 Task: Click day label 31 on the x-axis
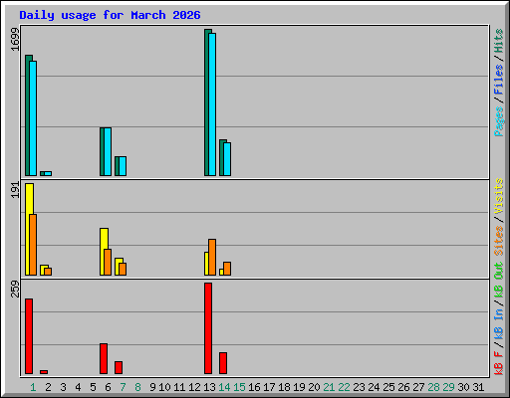pyautogui.click(x=478, y=387)
